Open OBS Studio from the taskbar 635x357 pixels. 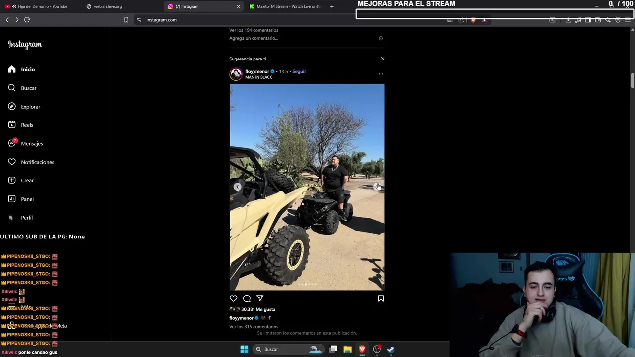377,349
